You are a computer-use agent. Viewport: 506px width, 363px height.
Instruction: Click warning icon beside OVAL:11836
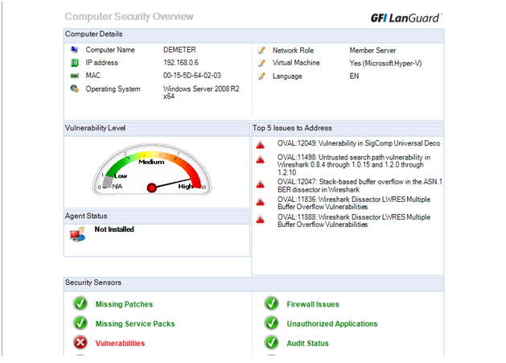tap(260, 202)
